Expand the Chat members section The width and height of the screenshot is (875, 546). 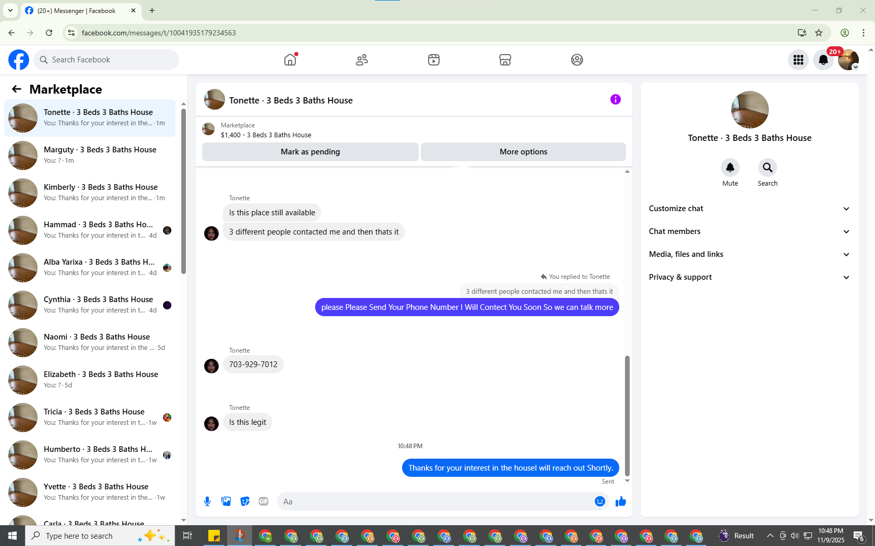pyautogui.click(x=749, y=231)
